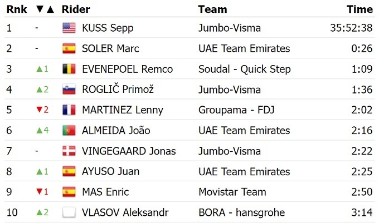The width and height of the screenshot is (379, 223).
Task: Click the blank flag next to Vlasov
Action: pyautogui.click(x=69, y=212)
